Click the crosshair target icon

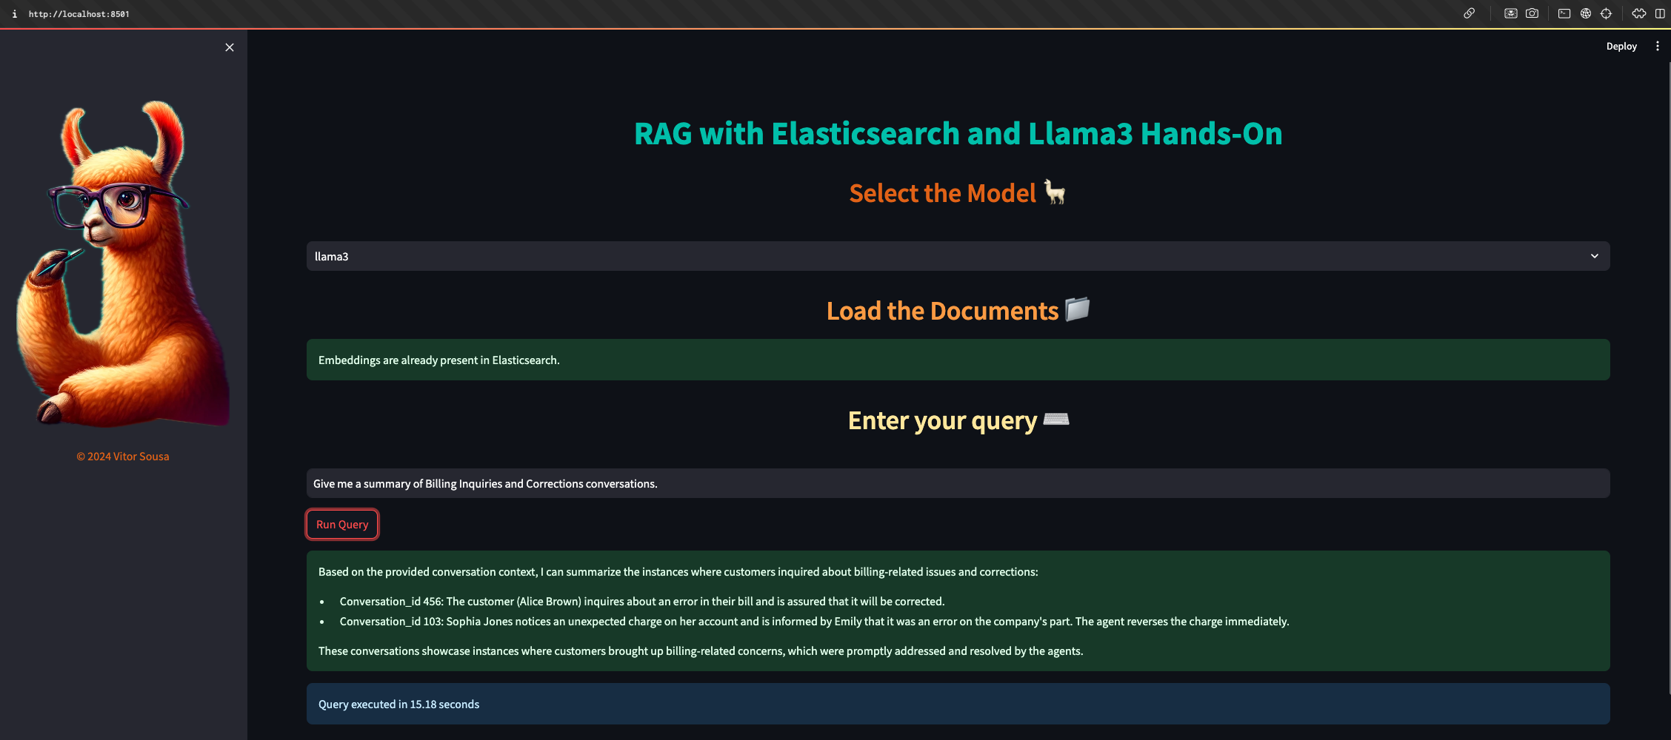tap(1606, 13)
